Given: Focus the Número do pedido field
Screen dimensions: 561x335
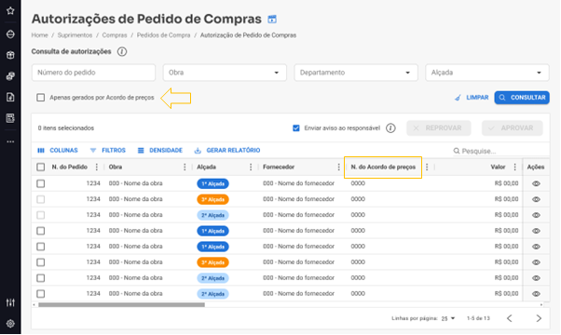Looking at the screenshot, I should (93, 73).
